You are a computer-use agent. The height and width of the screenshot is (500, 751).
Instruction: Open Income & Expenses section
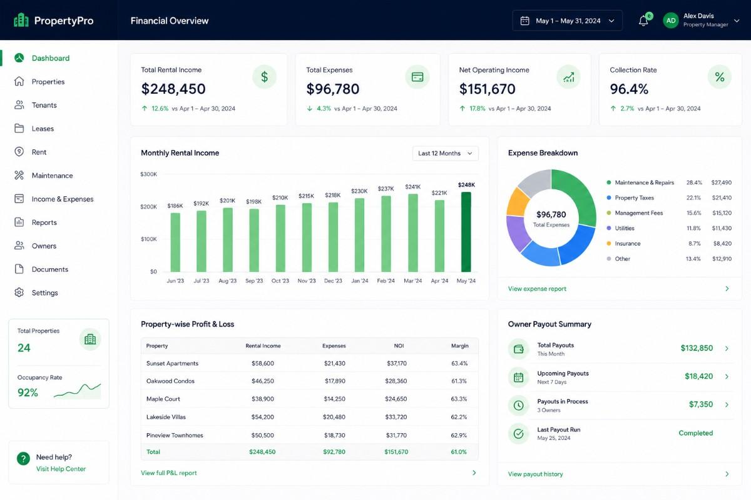click(63, 199)
